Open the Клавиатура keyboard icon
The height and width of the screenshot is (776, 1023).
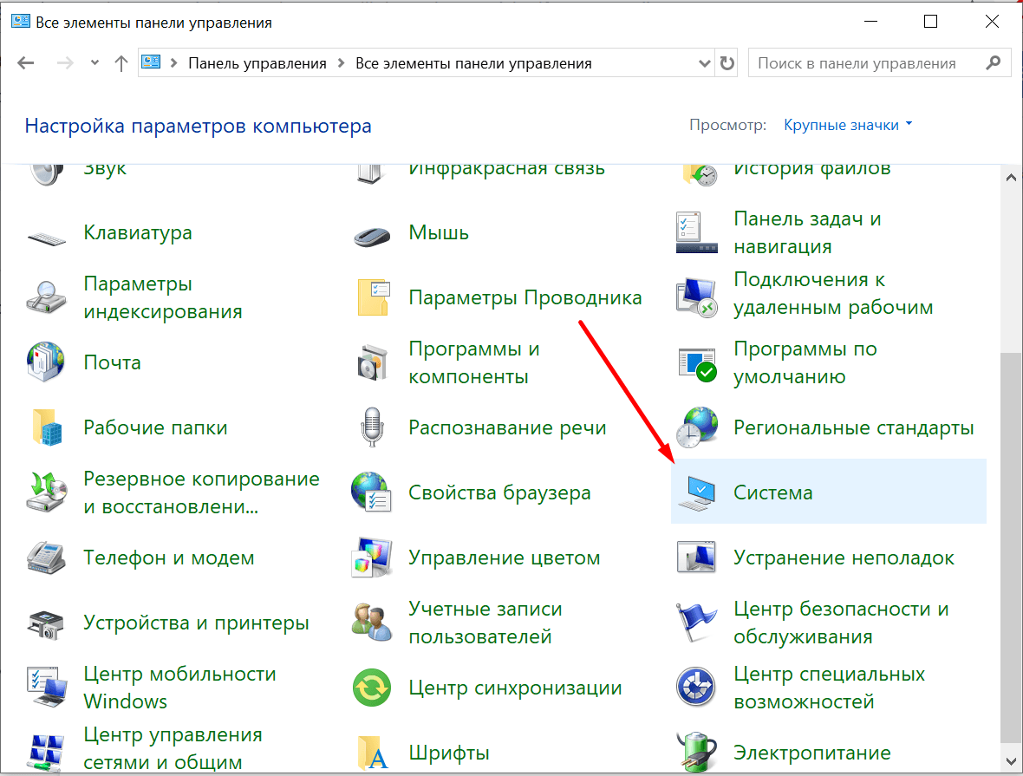coord(46,239)
